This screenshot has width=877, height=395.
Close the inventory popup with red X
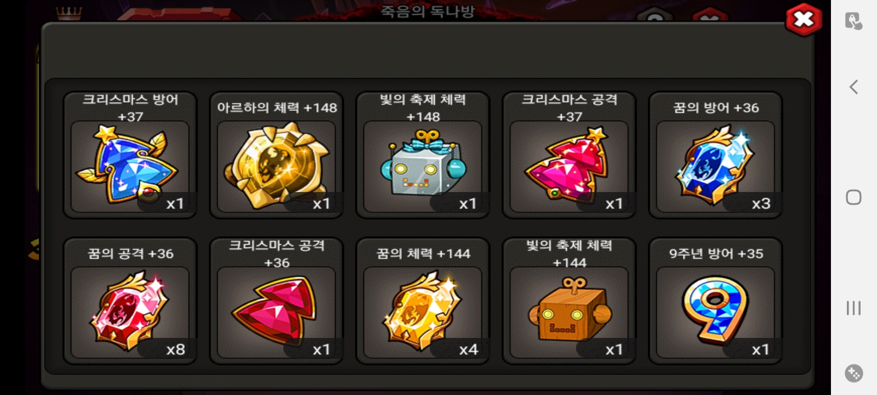pos(804,20)
